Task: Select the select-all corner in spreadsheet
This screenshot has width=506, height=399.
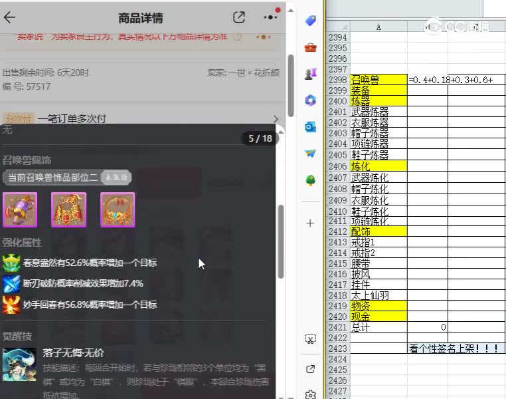Action: tap(338, 27)
